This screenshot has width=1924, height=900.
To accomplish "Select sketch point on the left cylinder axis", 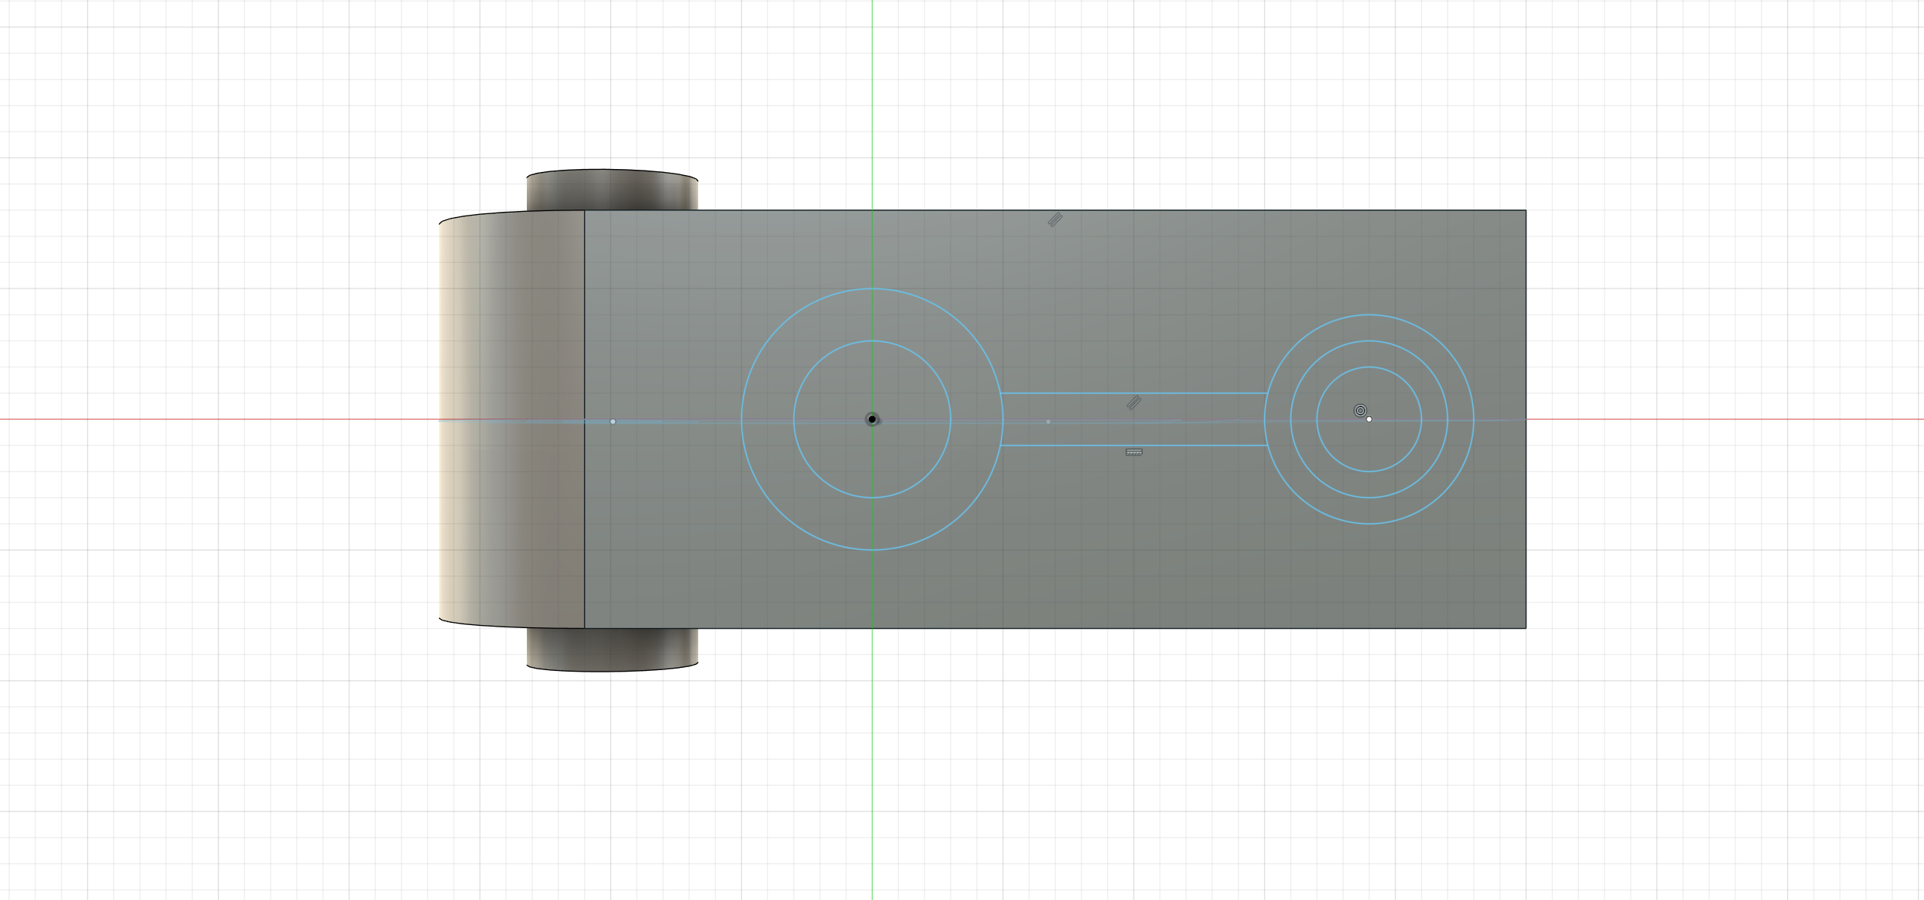I will click(613, 421).
